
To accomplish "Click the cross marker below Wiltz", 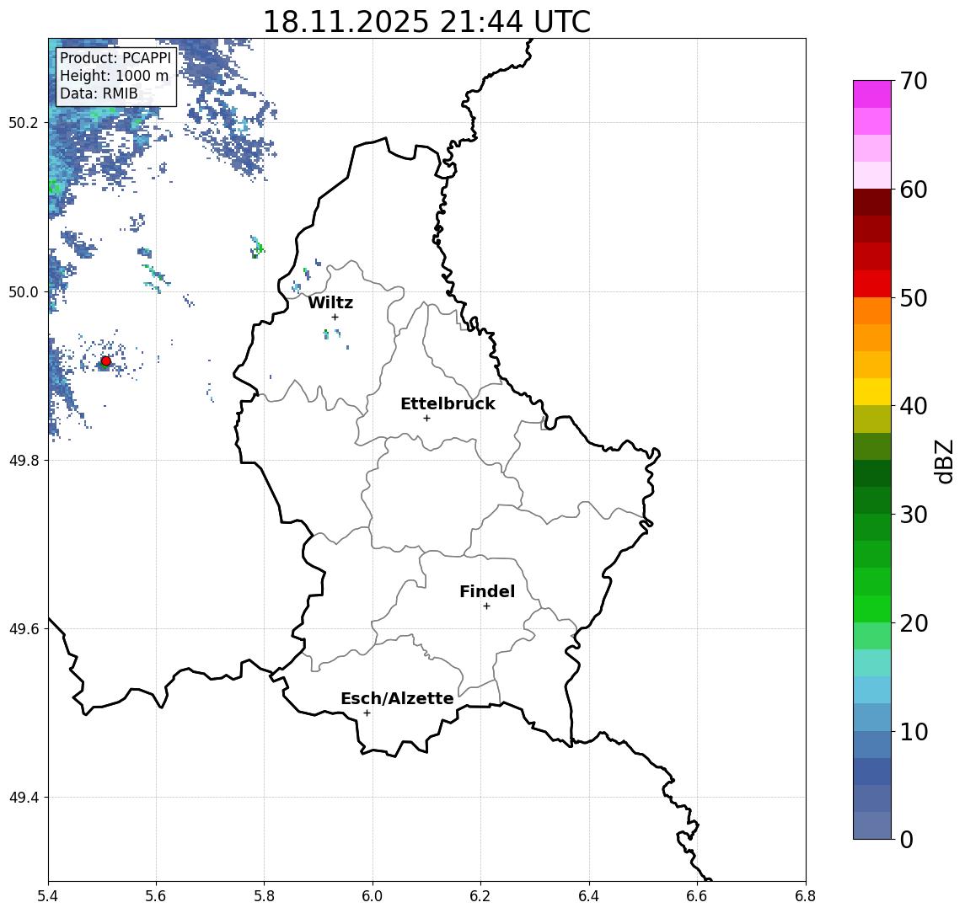I will click(335, 317).
